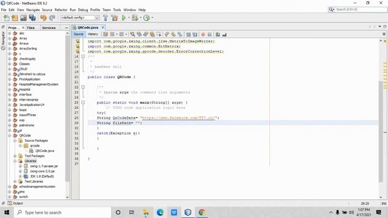This screenshot has height=218, width=388.
Task: Toggle Highlight Search icon
Action: pyautogui.click(x=152, y=35)
